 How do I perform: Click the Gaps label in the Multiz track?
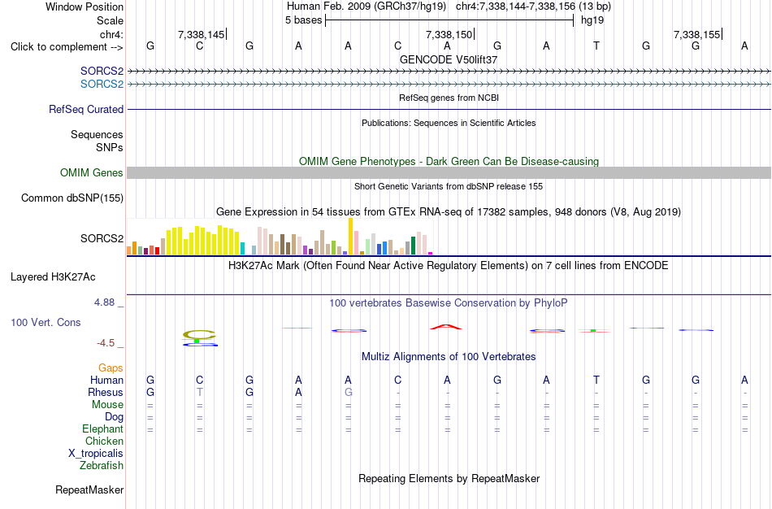[111, 368]
